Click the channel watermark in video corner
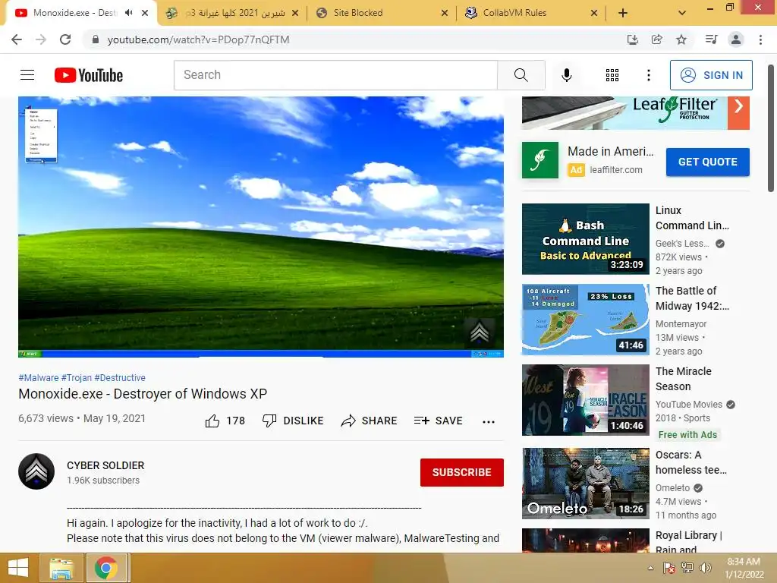The height and width of the screenshot is (583, 777). [480, 332]
